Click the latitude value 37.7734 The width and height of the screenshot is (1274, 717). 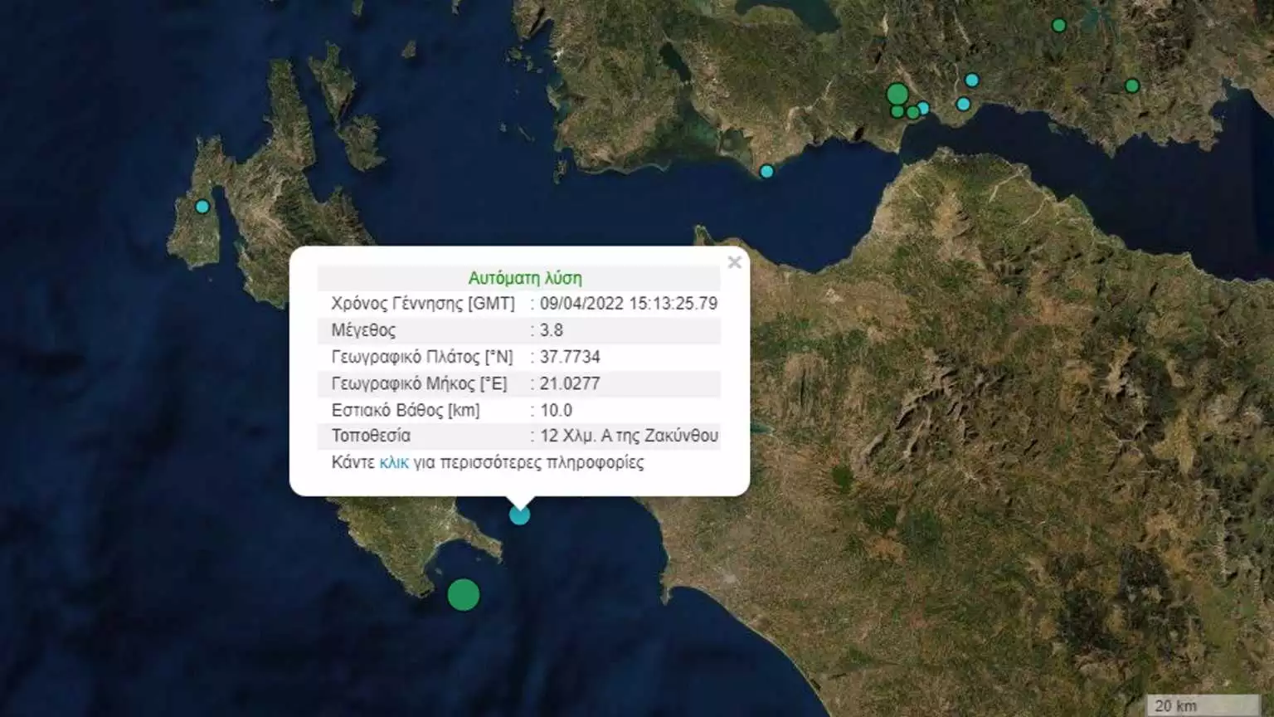[x=570, y=357]
